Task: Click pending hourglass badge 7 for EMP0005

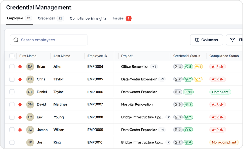Action: pyautogui.click(x=178, y=79)
